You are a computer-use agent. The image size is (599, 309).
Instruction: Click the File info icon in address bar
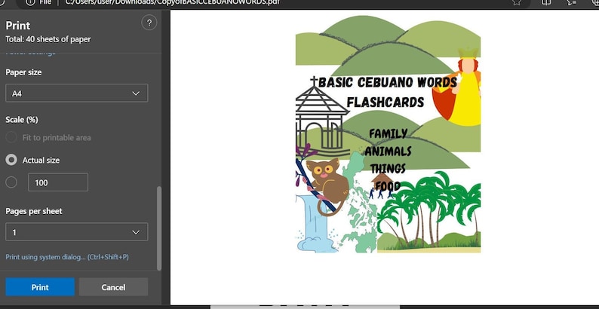click(30, 2)
